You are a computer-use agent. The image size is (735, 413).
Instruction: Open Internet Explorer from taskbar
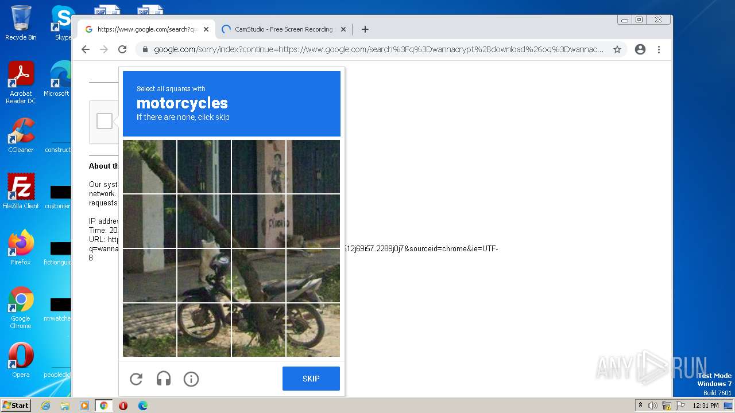pyautogui.click(x=45, y=406)
